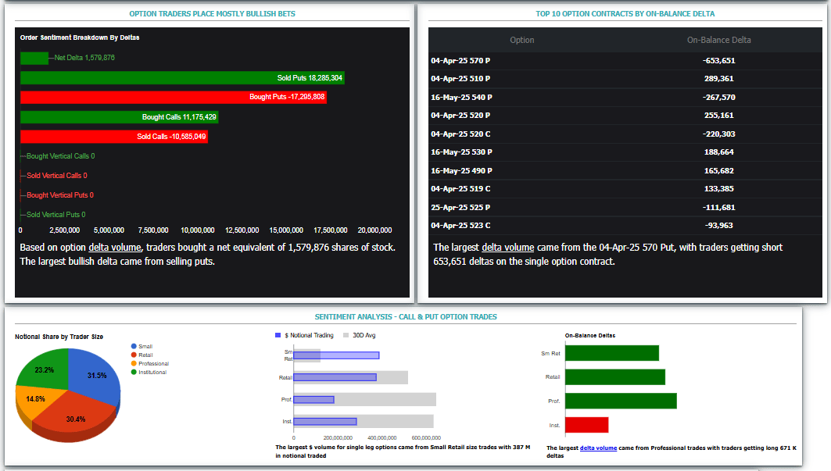
Task: Click the 30D Avg legend square
Action: pyautogui.click(x=346, y=335)
